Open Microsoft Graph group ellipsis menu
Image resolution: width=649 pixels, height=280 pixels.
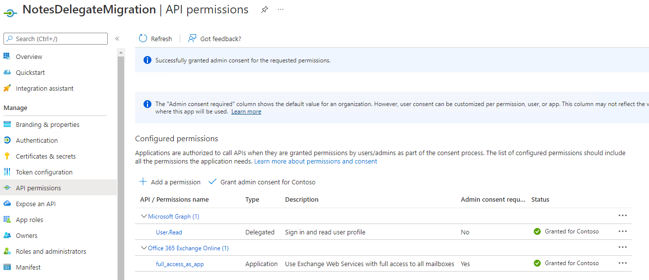tap(623, 216)
